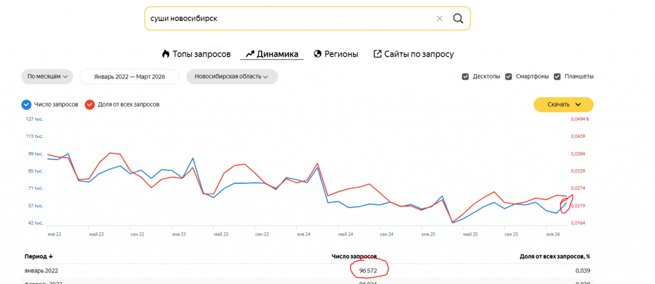Open the Январь 2022 — Март 2026 date range

pyautogui.click(x=129, y=77)
